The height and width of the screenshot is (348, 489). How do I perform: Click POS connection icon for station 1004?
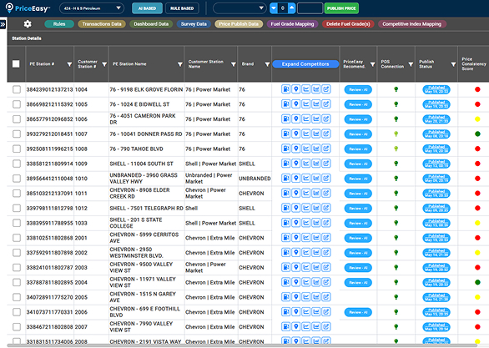coord(396,89)
